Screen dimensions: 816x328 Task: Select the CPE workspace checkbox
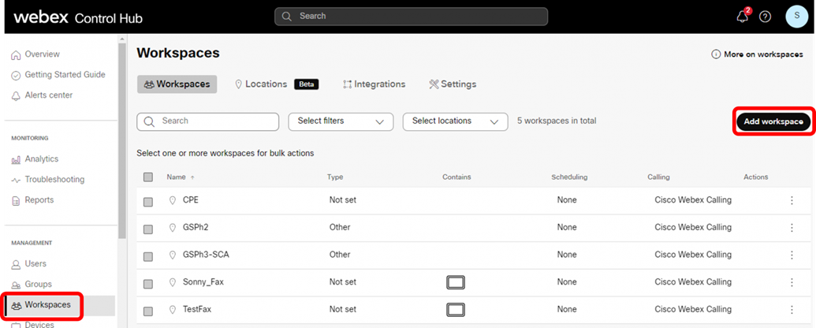pos(148,201)
